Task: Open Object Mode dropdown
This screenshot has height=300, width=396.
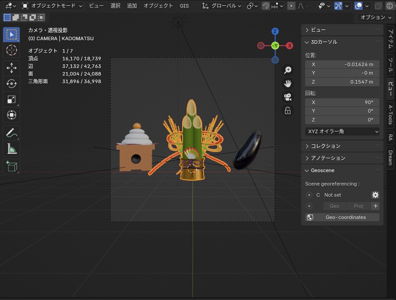Action: coord(52,6)
